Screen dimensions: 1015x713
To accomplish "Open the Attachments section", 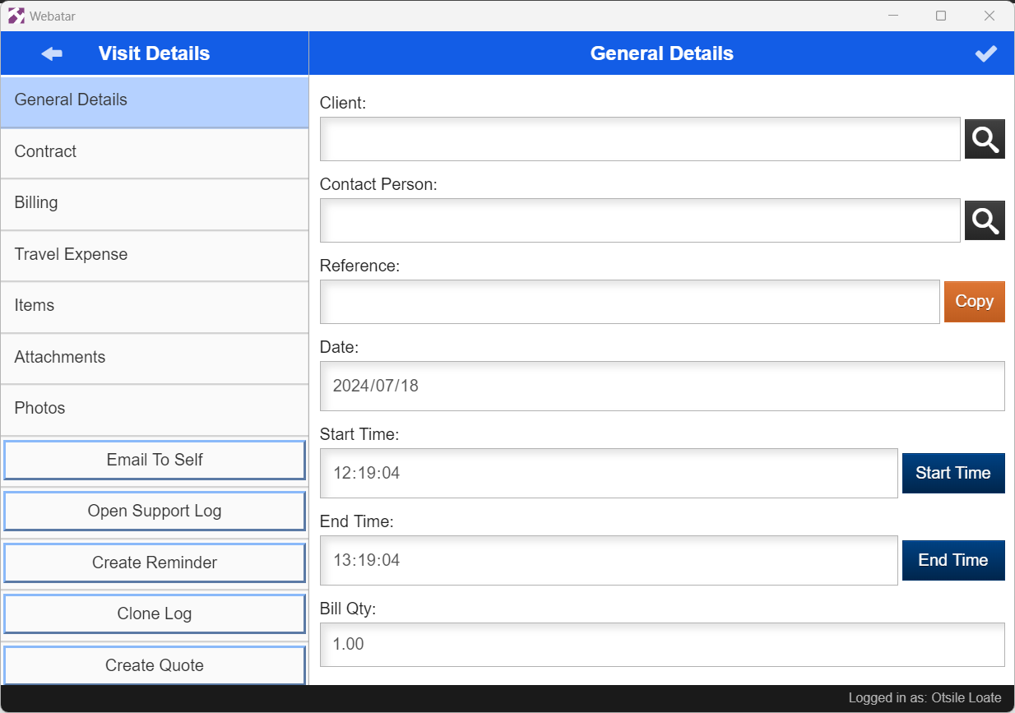I will [155, 358].
